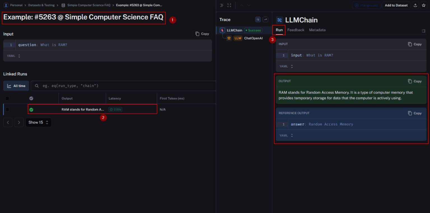Copy the OUTPUT section text

(x=415, y=81)
